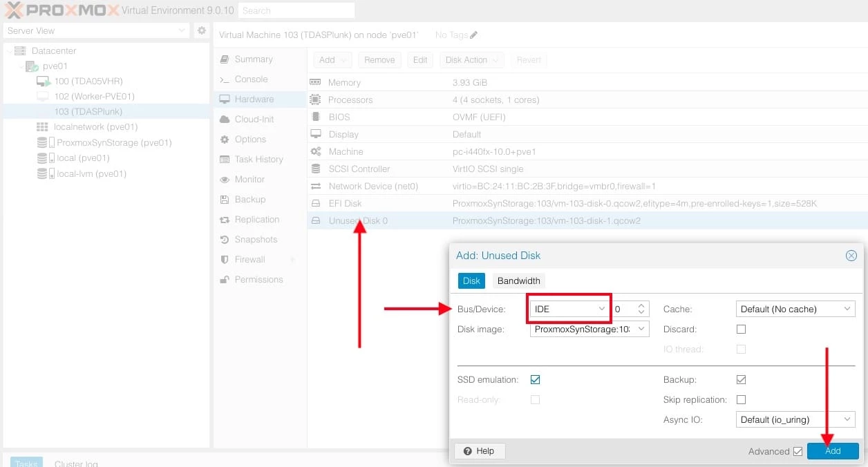The height and width of the screenshot is (467, 868).
Task: Open the Add hardware dropdown
Action: click(x=332, y=60)
